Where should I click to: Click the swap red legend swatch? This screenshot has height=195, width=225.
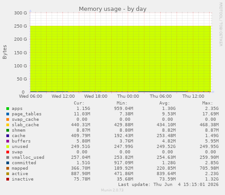pyautogui.click(x=8, y=152)
